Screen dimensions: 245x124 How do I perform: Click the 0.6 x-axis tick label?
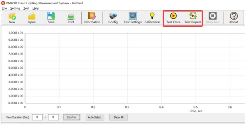[230, 107]
